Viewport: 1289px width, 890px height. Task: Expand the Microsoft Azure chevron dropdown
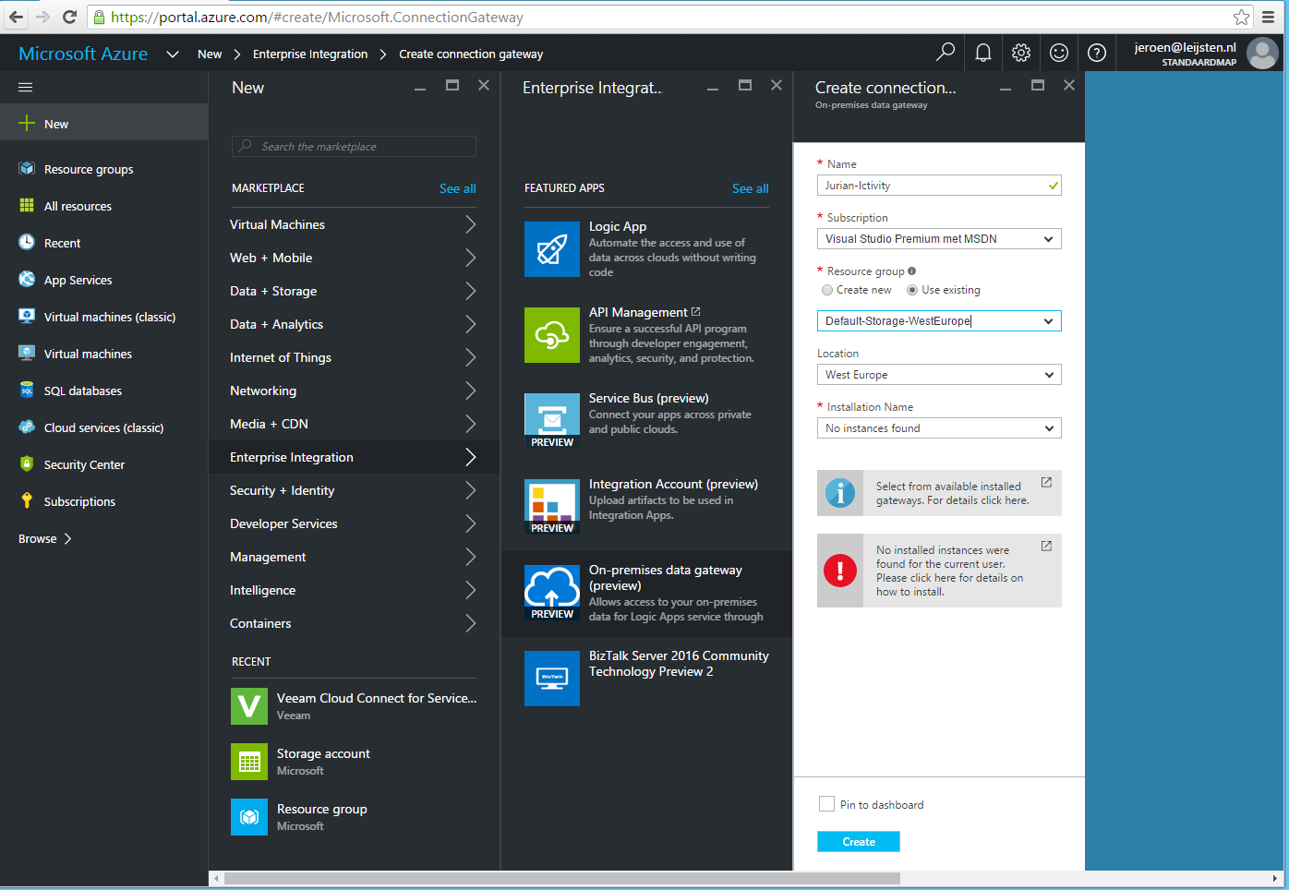tap(173, 54)
